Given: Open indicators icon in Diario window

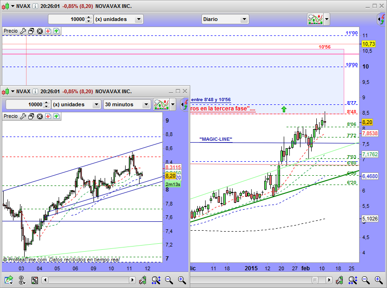Looking at the screenshot, I should [315, 19].
